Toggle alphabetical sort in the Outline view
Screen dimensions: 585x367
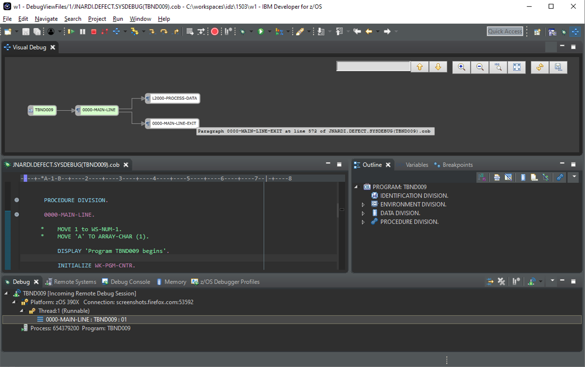(x=482, y=177)
